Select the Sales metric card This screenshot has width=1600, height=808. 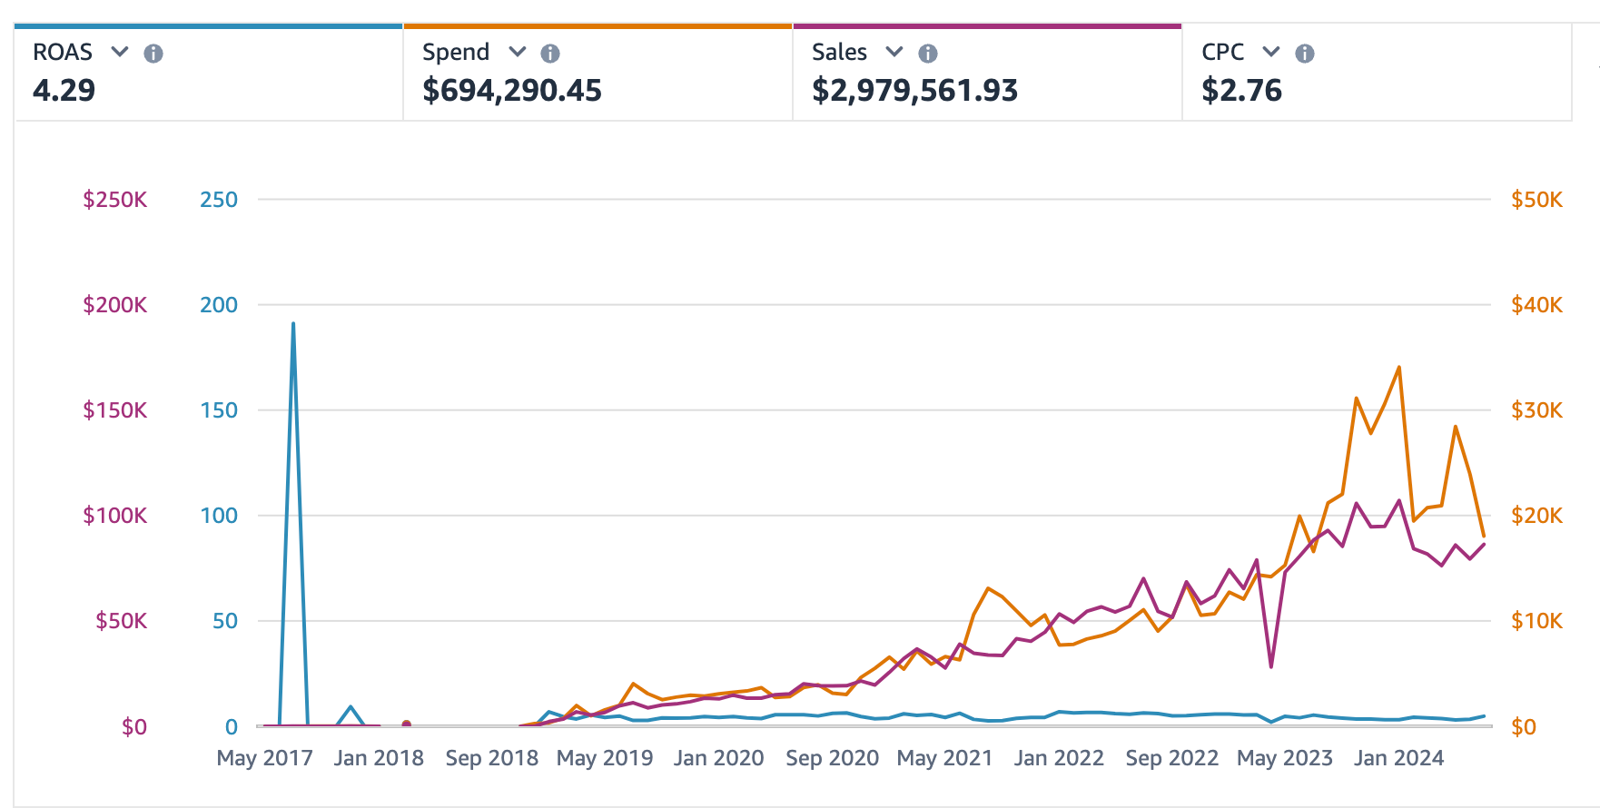click(x=988, y=73)
